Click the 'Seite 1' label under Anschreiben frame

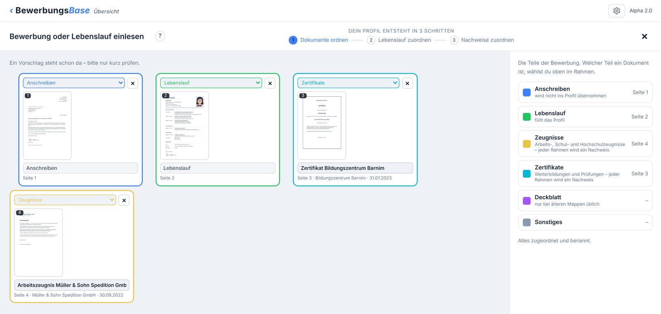pyautogui.click(x=30, y=178)
